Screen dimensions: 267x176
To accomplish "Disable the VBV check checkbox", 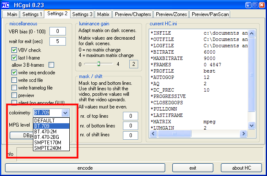I will pos(14,50).
